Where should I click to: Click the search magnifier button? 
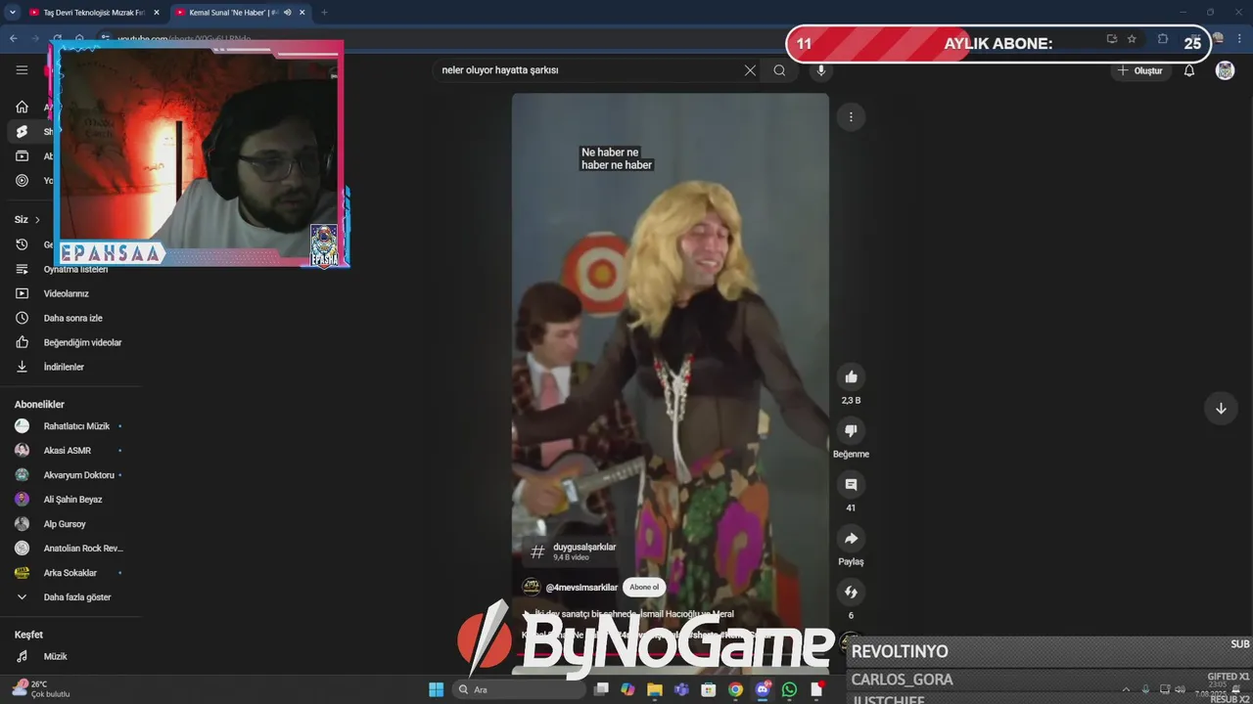pyautogui.click(x=779, y=70)
